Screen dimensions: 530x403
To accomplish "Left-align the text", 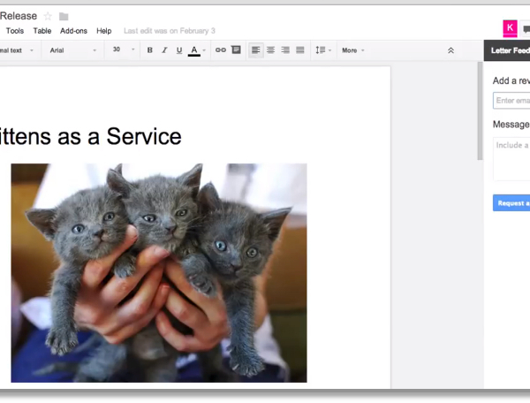I will click(255, 50).
